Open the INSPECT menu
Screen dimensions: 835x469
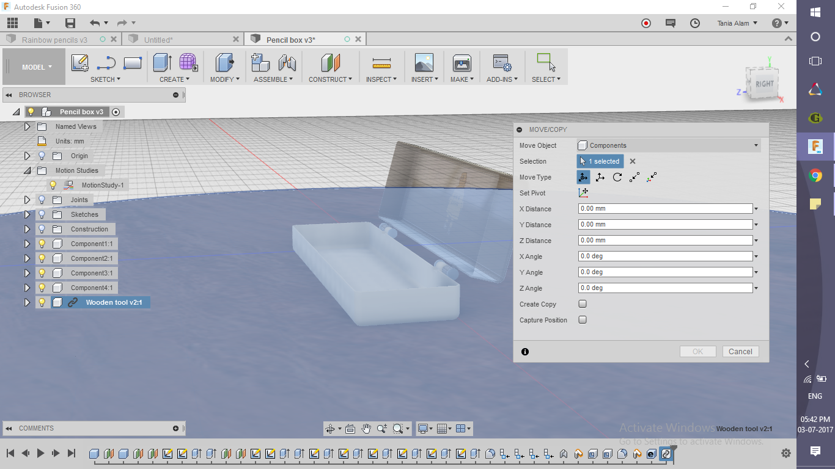coord(381,79)
